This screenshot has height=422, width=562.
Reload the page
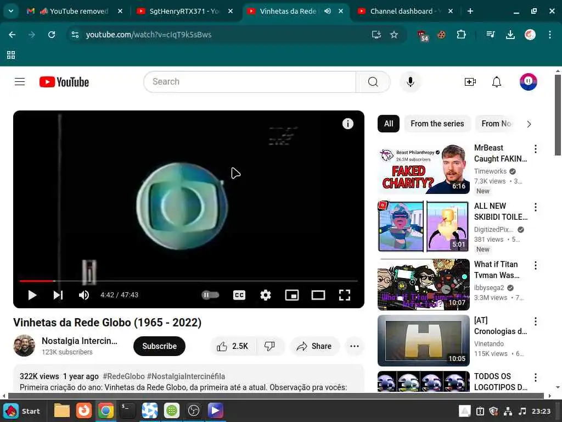52,35
